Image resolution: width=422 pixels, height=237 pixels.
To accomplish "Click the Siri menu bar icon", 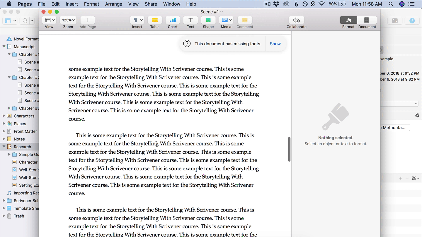I will 402,4.
